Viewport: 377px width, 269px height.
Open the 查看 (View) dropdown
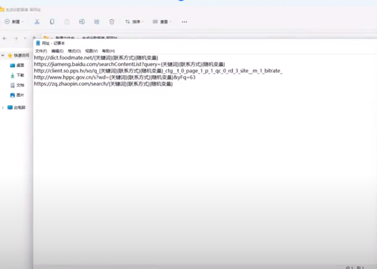point(162,22)
